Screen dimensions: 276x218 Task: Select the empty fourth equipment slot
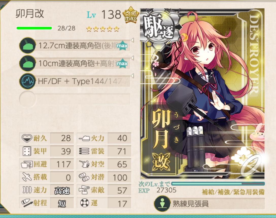(x=75, y=99)
